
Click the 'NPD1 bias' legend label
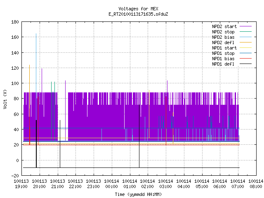(x=223, y=59)
